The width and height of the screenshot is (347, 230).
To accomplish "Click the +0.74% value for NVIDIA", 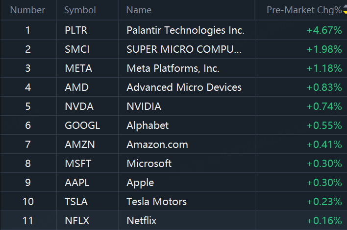I will point(324,106).
